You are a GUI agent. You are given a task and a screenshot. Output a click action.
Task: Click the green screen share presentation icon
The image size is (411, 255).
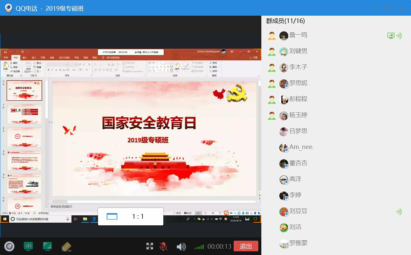28,246
